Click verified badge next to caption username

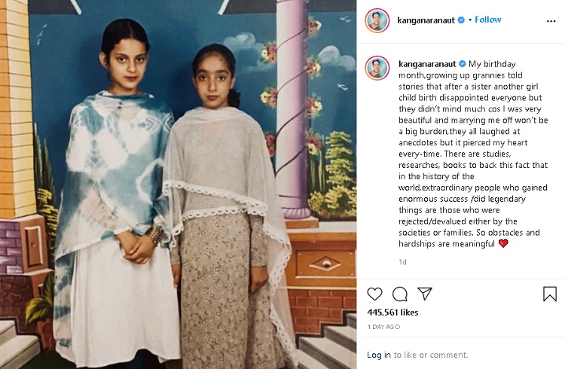[x=462, y=64]
